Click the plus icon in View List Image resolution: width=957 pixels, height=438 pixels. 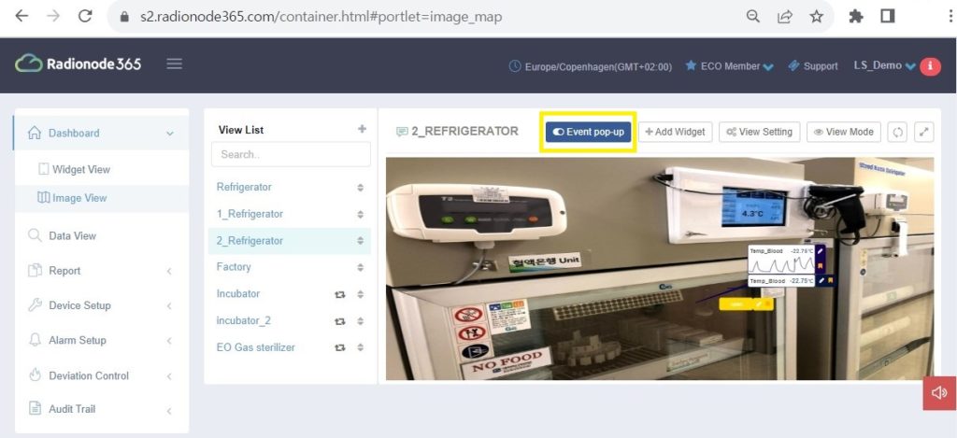tap(362, 129)
